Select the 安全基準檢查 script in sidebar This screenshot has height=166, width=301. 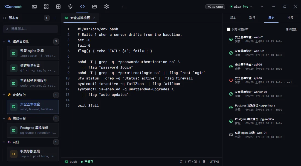[33, 107]
